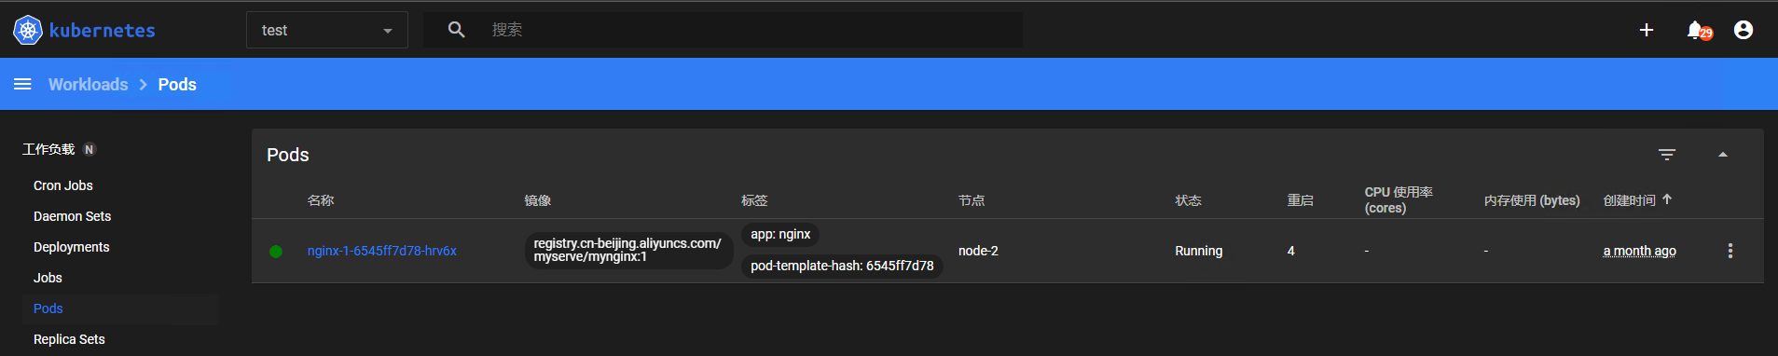Select Daemon Sets in the sidebar
The height and width of the screenshot is (356, 1778).
(x=73, y=216)
